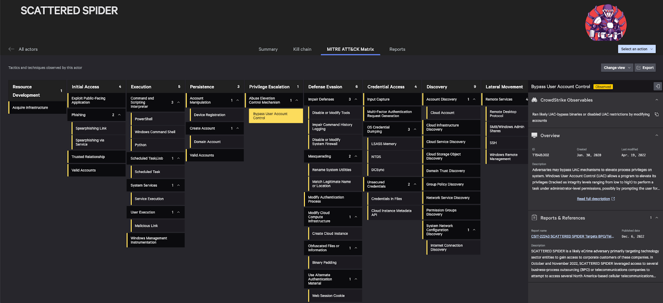Viewport: 663px width, 303px height.
Task: Copy the CrowdStrike Observables text
Action: click(x=657, y=114)
